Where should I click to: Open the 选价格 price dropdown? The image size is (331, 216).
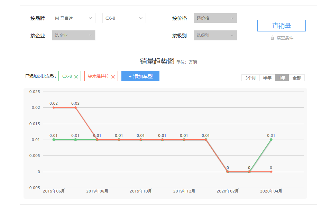tap(215, 18)
